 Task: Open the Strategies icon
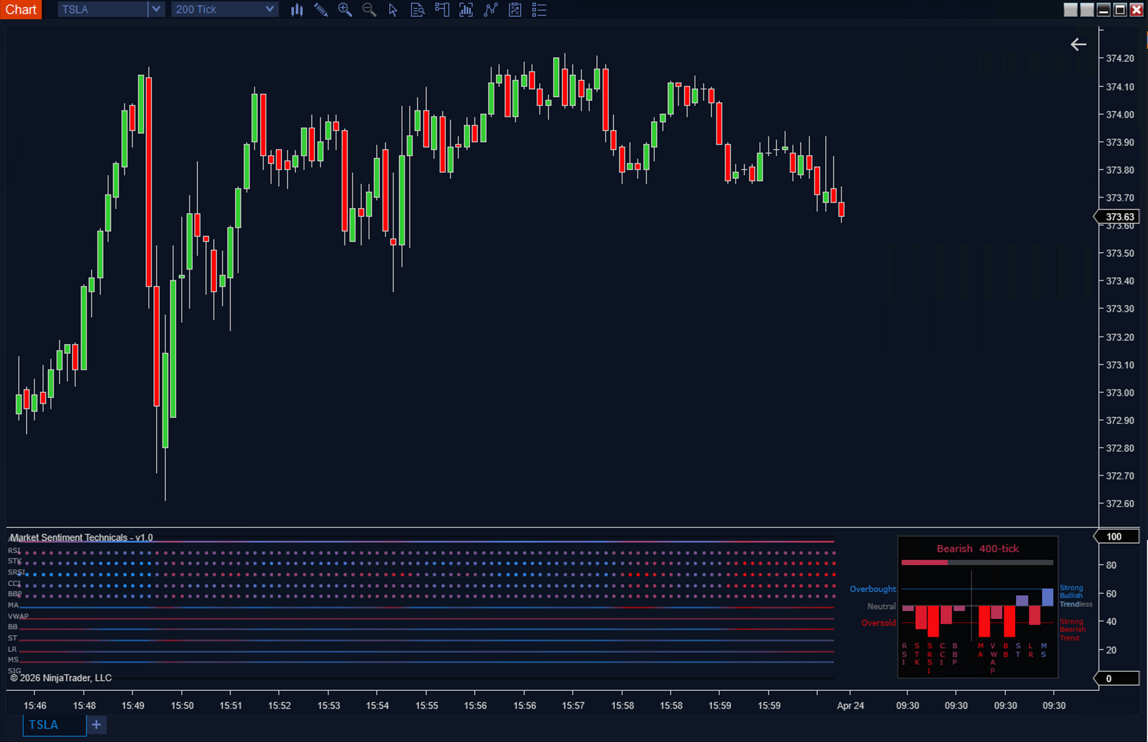tap(490, 9)
